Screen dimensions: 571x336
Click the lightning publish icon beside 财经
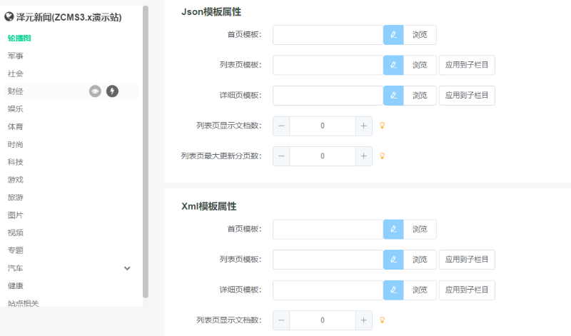(x=112, y=91)
